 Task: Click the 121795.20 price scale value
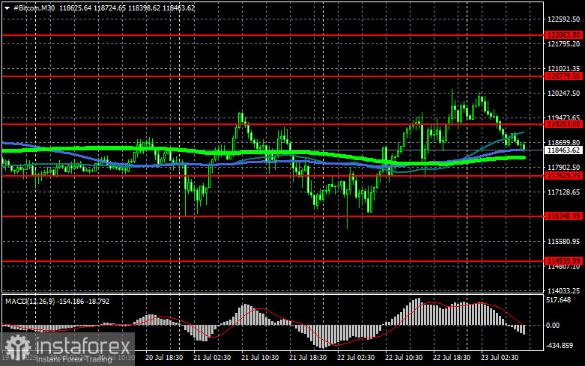point(564,44)
